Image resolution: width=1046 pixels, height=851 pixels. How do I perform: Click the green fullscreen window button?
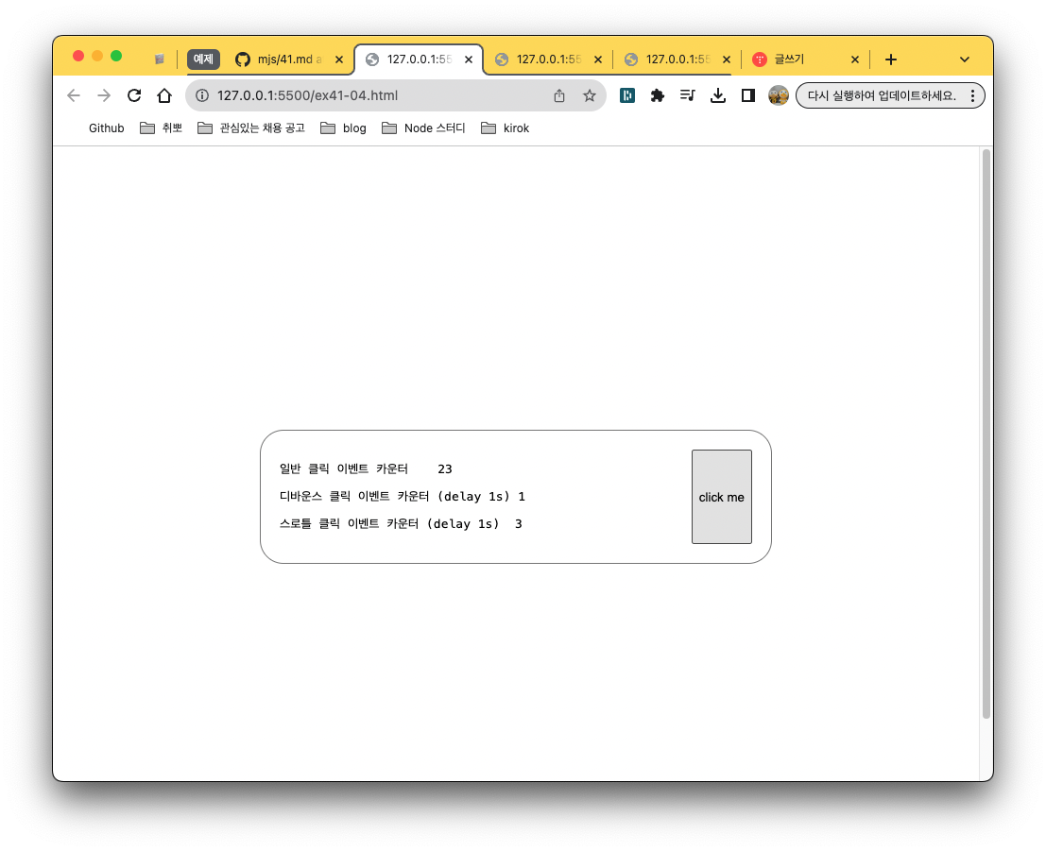[x=116, y=56]
